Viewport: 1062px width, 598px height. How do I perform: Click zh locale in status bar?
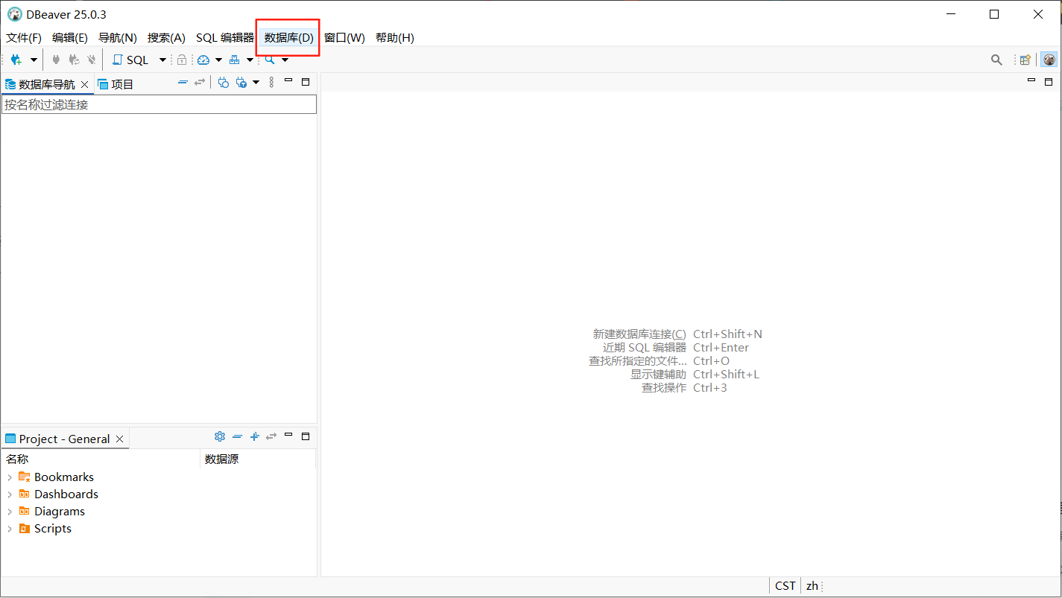(812, 586)
